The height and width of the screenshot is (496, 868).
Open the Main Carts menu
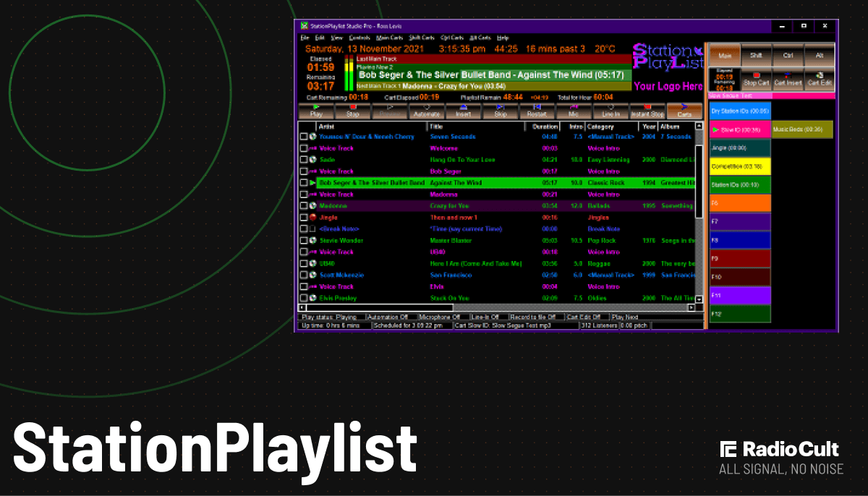coord(390,38)
